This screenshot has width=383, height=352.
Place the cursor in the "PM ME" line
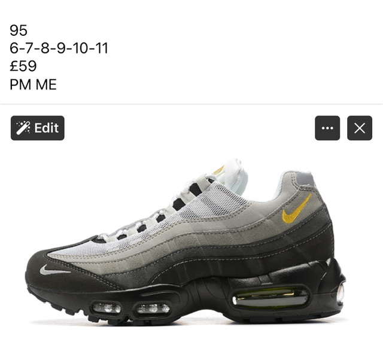tap(34, 85)
